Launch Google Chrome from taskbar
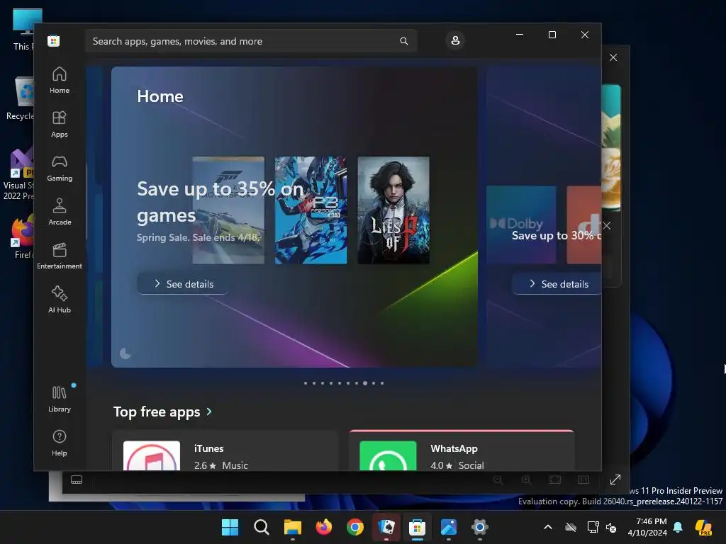The height and width of the screenshot is (544, 726). pyautogui.click(x=355, y=527)
